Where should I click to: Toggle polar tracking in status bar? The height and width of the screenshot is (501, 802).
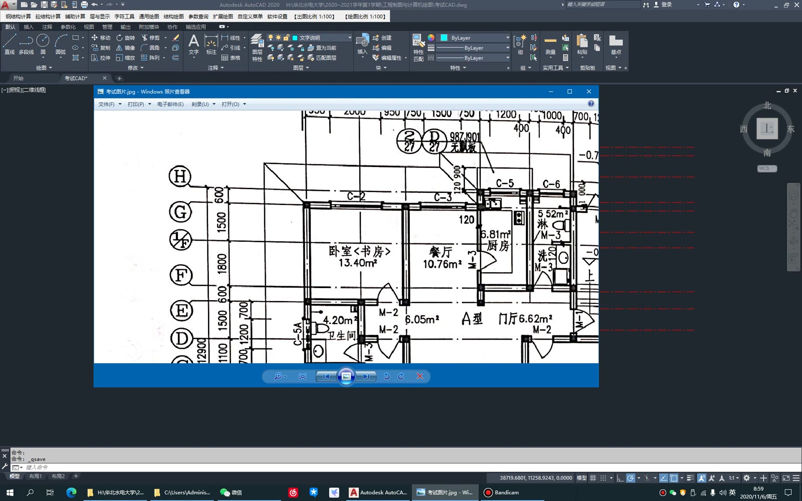coord(630,478)
